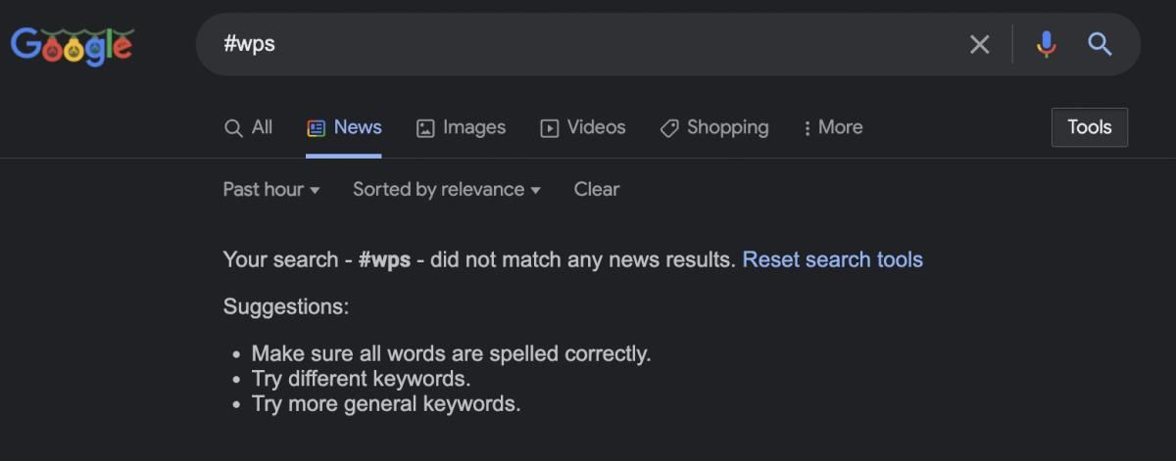The width and height of the screenshot is (1176, 461).
Task: Click the Google logo
Action: click(72, 46)
